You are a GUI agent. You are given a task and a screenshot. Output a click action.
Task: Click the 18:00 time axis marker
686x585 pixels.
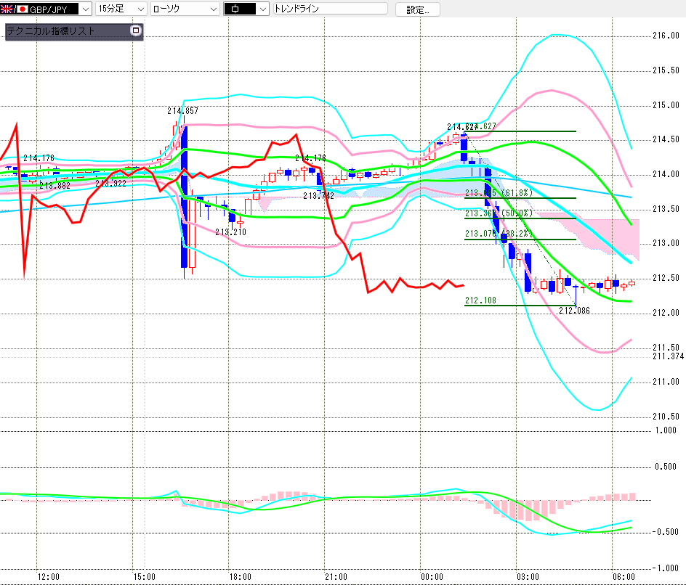(x=240, y=576)
